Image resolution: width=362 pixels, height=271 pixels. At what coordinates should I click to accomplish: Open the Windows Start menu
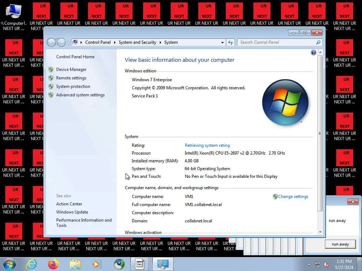[10, 264]
